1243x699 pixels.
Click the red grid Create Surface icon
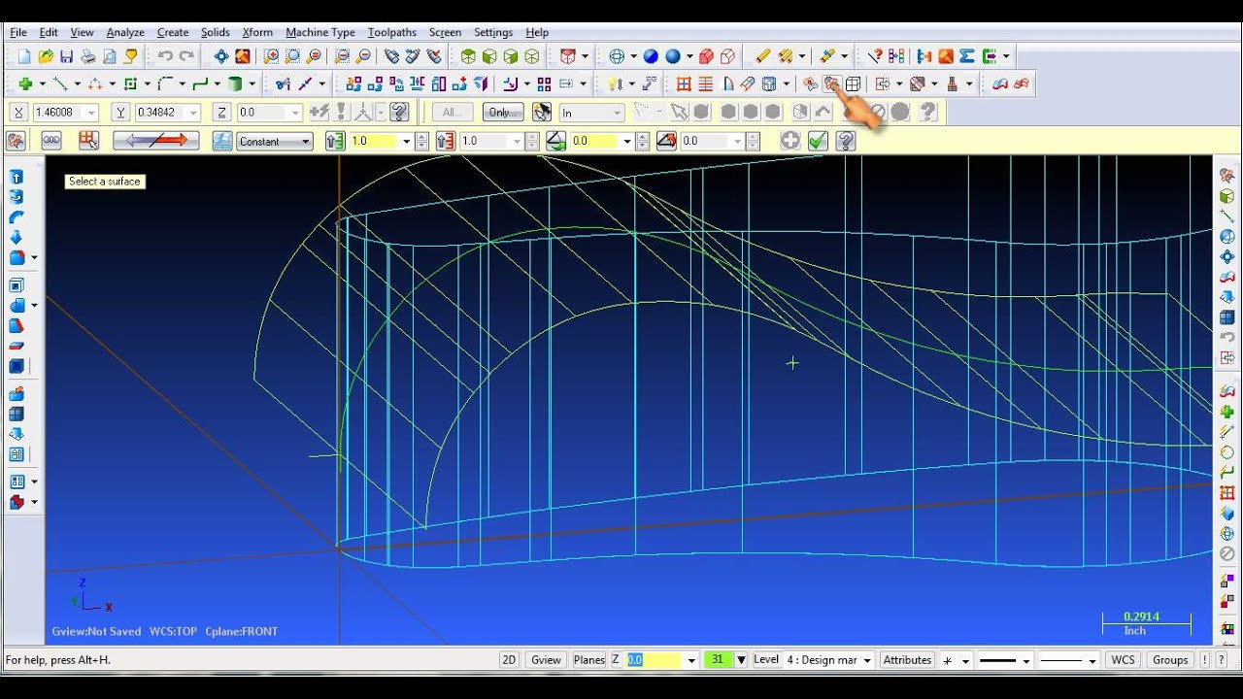[684, 83]
